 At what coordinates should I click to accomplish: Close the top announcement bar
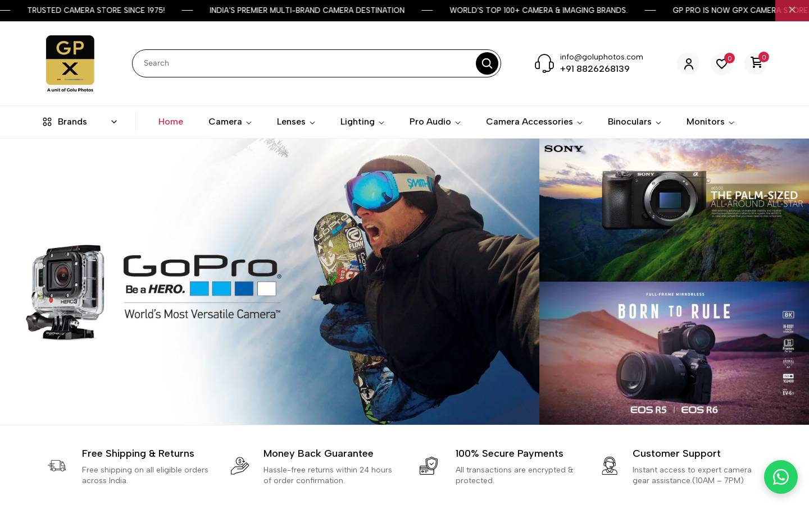(792, 10)
